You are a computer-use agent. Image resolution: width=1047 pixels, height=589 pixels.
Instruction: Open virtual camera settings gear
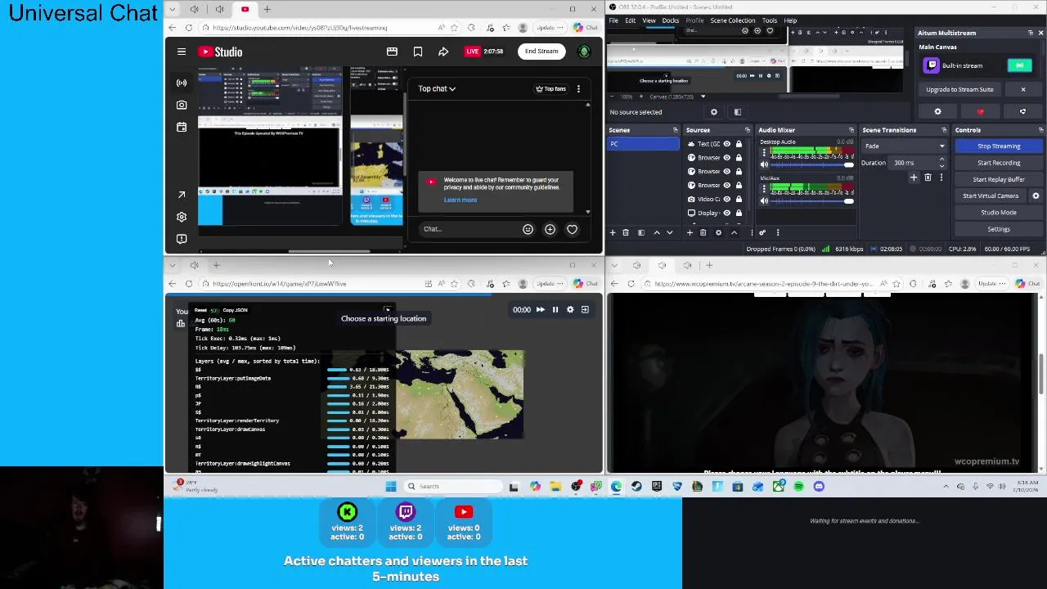coord(1036,196)
